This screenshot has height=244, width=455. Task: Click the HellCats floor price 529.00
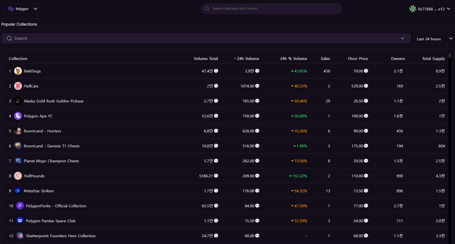click(357, 86)
